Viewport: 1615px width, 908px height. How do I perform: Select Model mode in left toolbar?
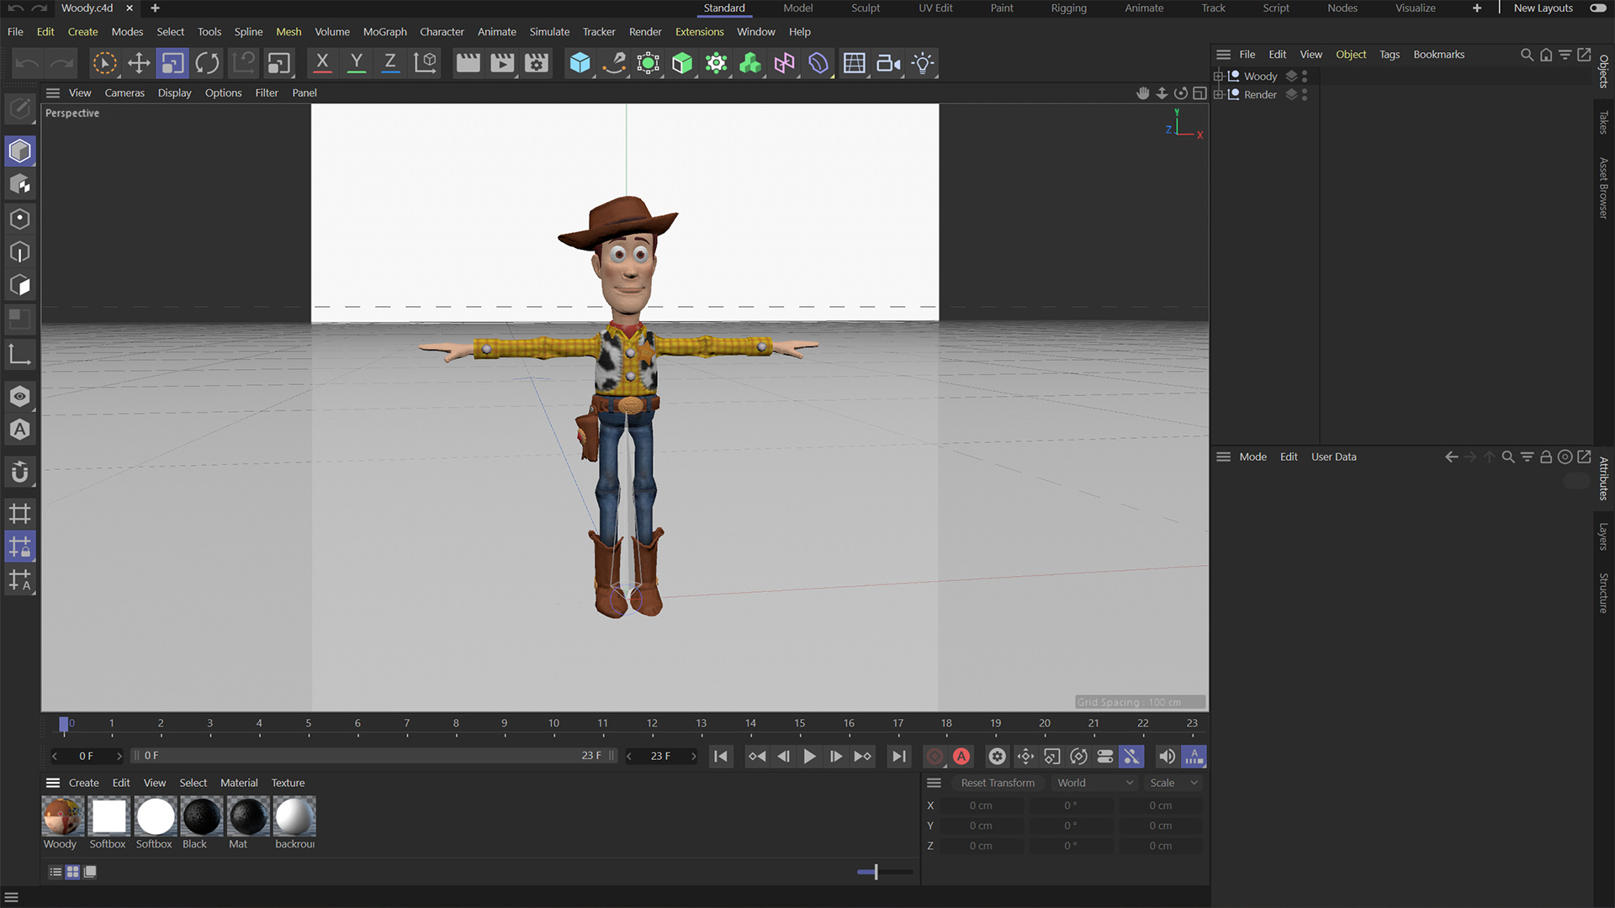coord(20,151)
